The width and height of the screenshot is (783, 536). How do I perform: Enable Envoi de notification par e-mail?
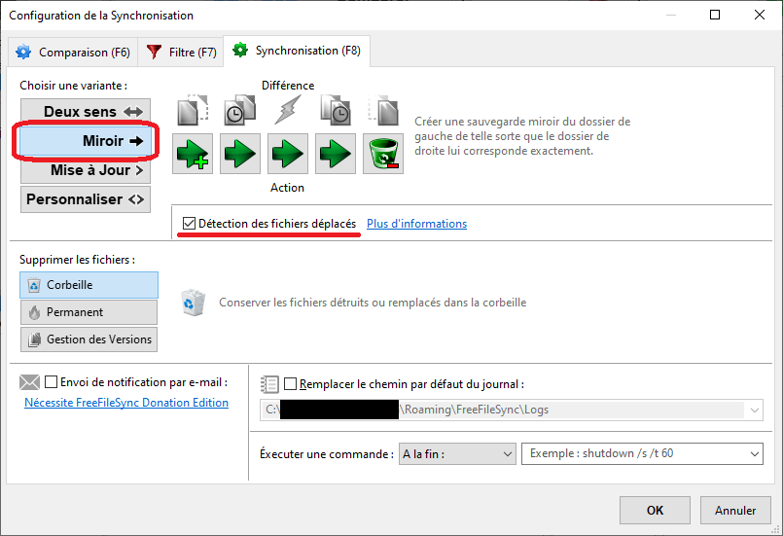(52, 381)
